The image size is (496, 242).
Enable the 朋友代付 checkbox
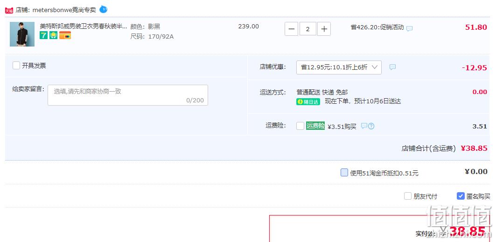tap(408, 196)
